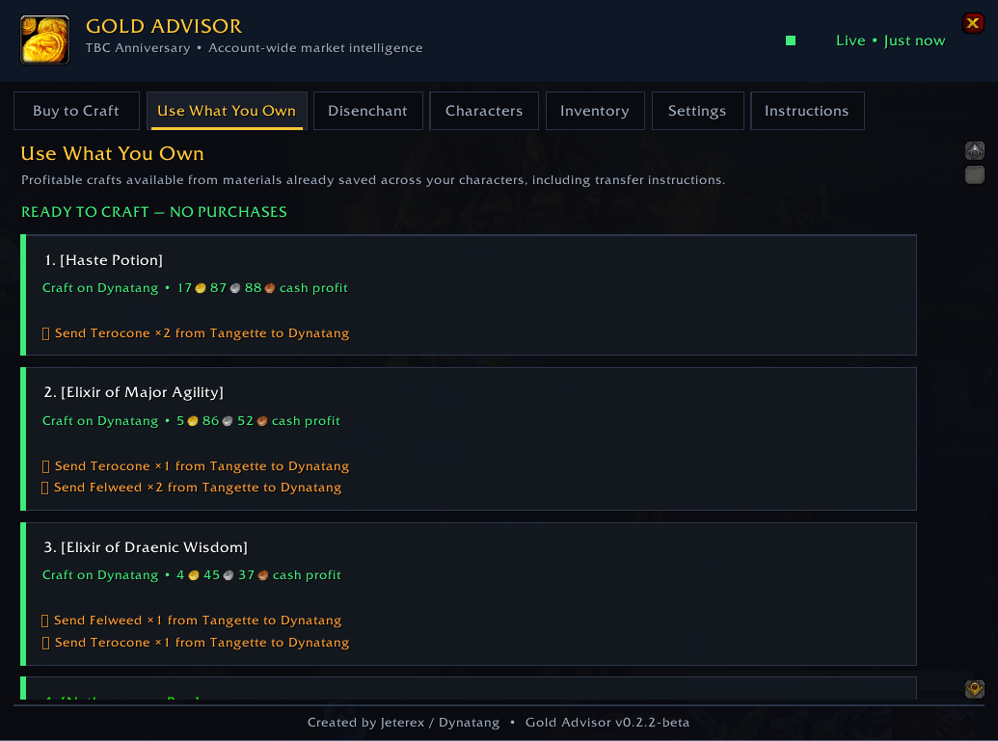Select the Use What You Own tab

[x=227, y=111]
